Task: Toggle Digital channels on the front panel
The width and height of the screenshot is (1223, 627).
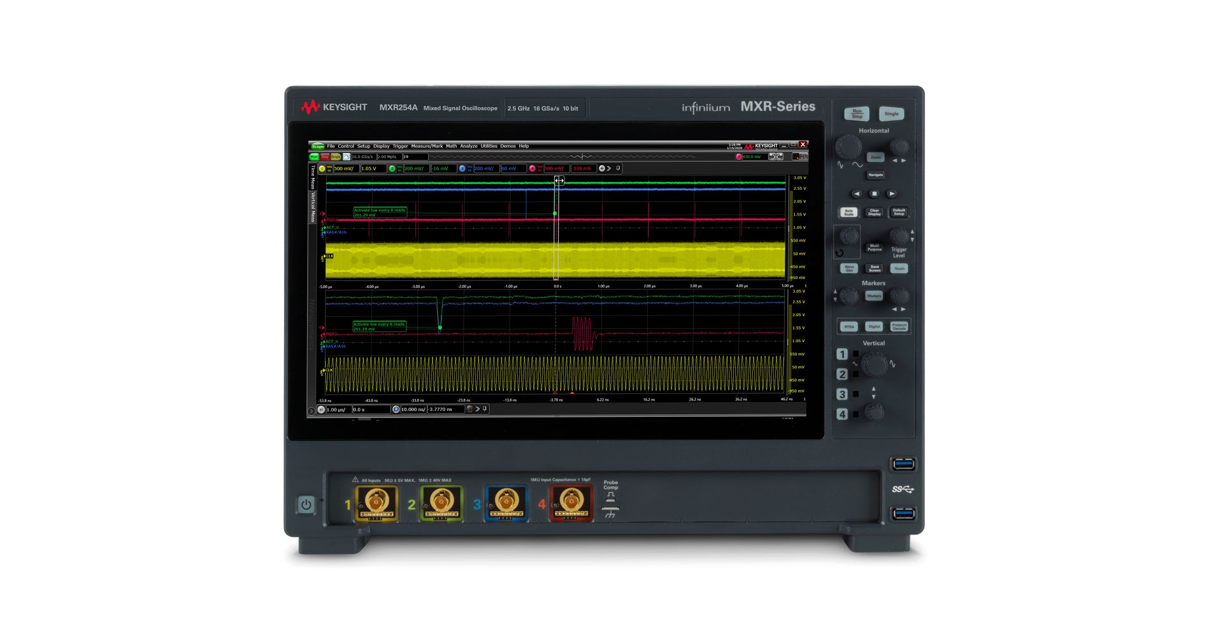Action: [x=874, y=326]
